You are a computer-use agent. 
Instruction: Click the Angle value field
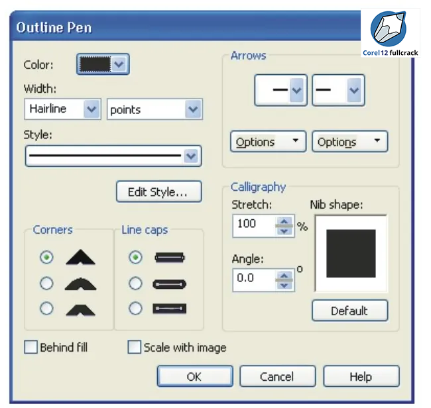[x=254, y=280]
